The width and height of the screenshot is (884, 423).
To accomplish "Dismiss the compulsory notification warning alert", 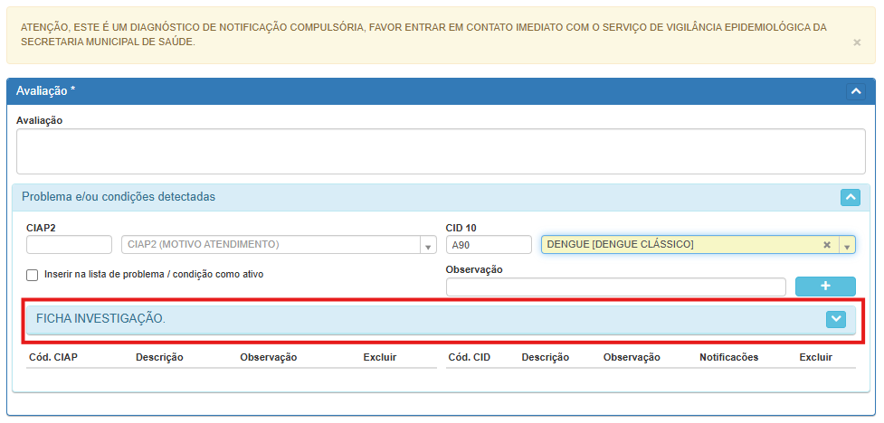I will pos(857,42).
